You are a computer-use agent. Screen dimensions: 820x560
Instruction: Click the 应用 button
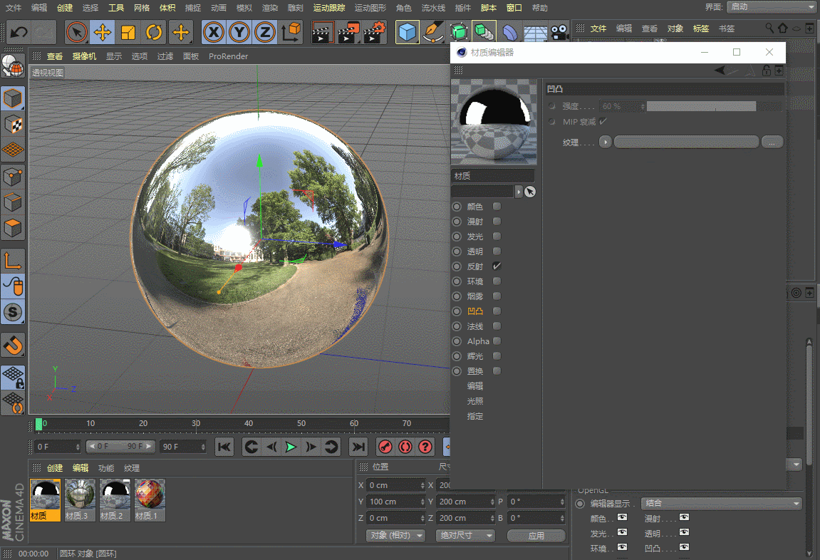(x=536, y=535)
